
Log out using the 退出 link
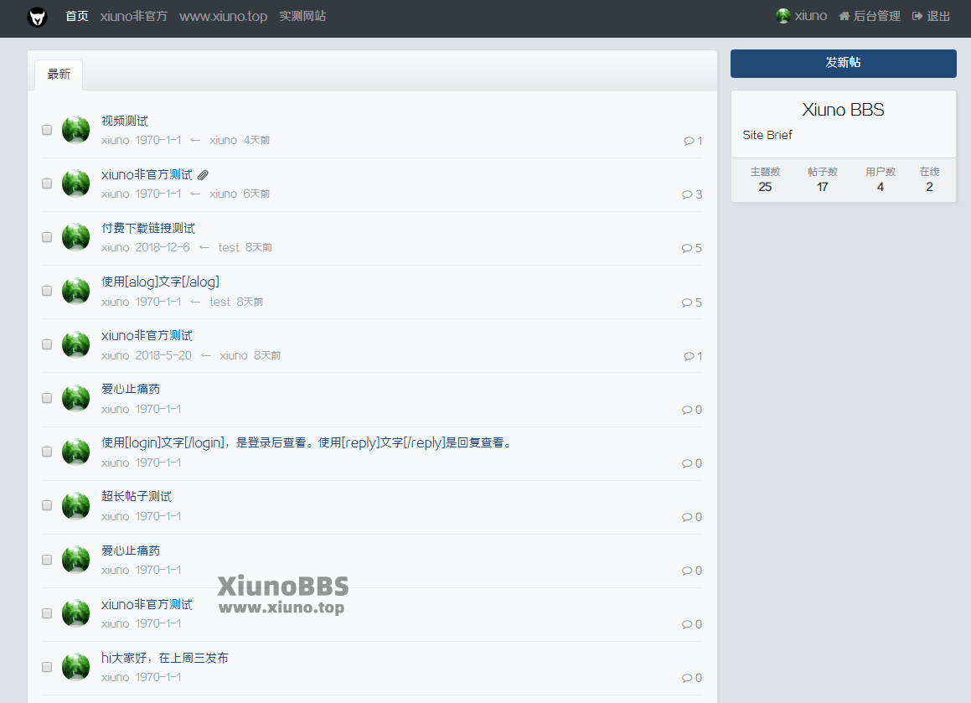(932, 16)
